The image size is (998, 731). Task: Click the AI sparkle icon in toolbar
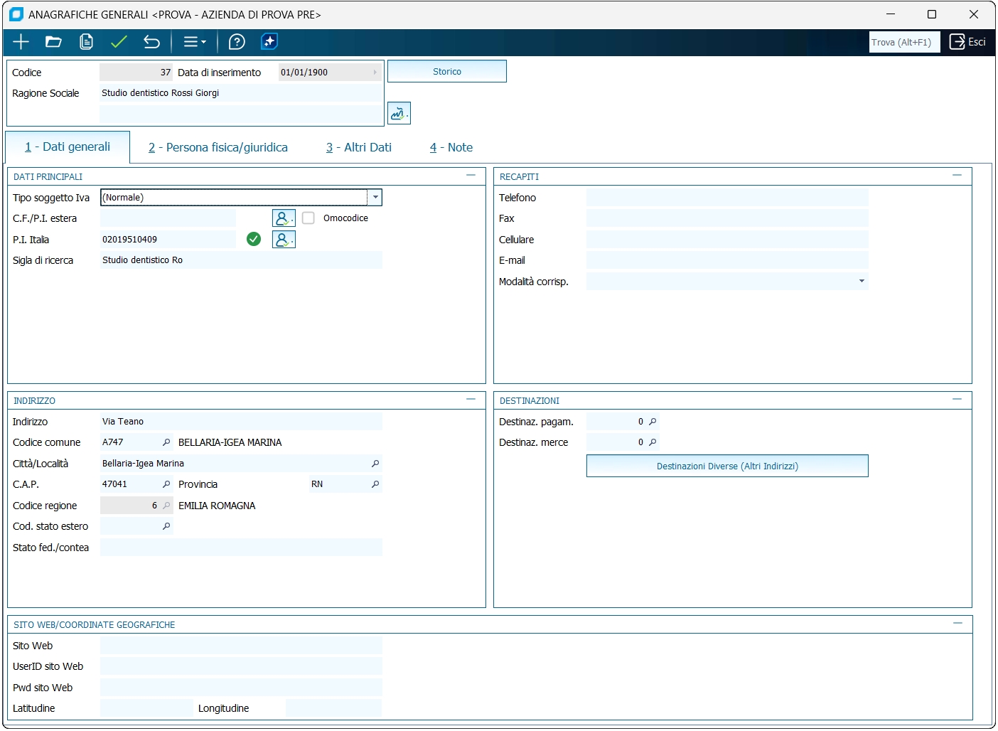(269, 42)
